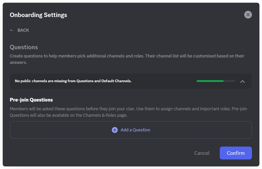Close the Onboarding Settings dialog

click(248, 15)
